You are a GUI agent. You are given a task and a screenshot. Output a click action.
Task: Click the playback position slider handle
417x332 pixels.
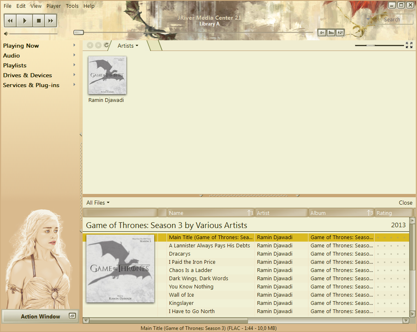[79, 32]
